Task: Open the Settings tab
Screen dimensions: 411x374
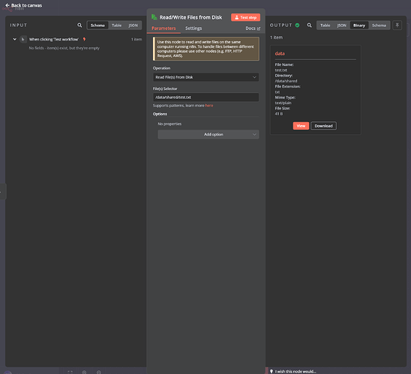Action: coord(193,28)
